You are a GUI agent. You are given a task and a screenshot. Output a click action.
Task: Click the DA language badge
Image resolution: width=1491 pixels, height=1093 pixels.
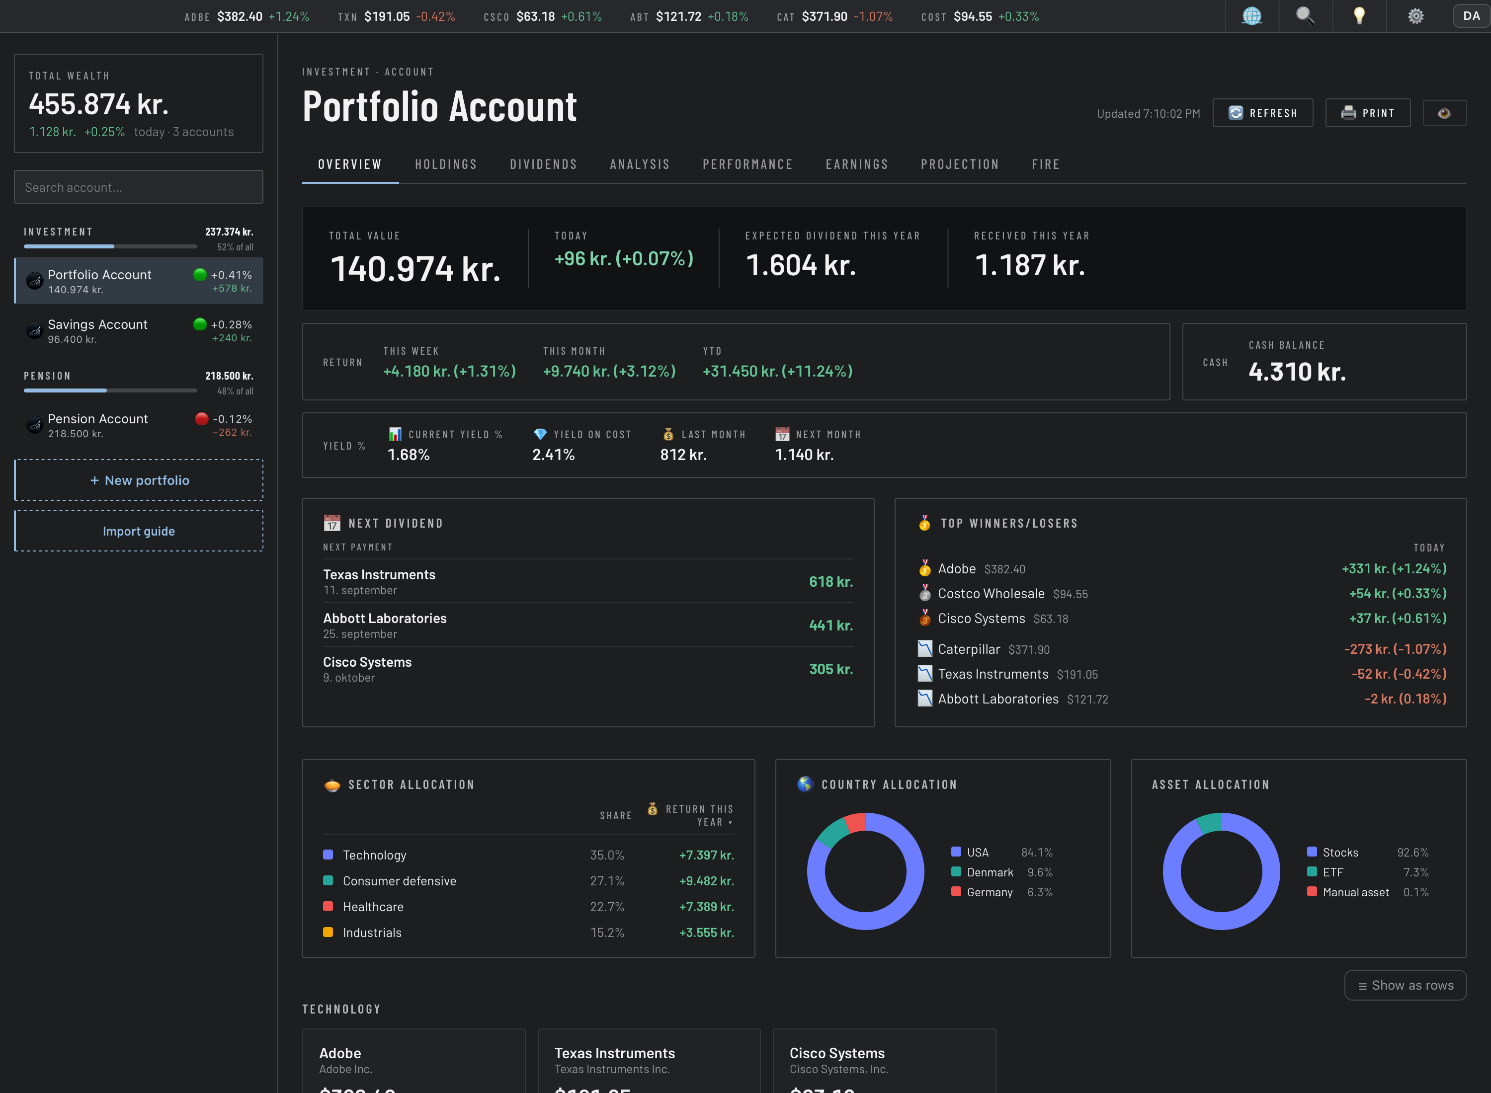1471,16
